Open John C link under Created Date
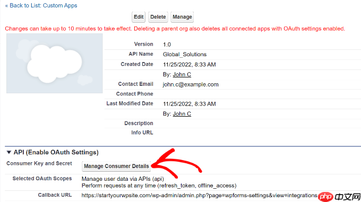Image resolution: width=361 pixels, height=202 pixels. click(182, 74)
